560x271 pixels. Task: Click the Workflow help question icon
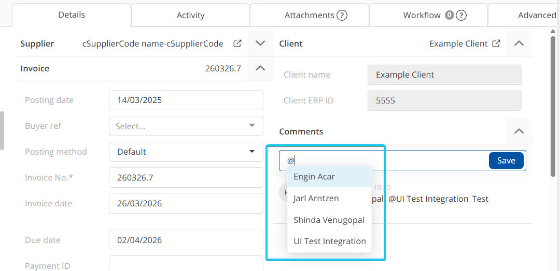tap(461, 15)
